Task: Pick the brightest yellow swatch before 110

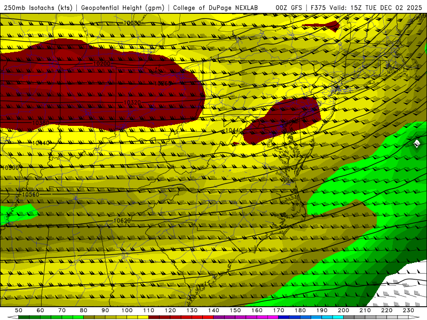Action: 143,317
